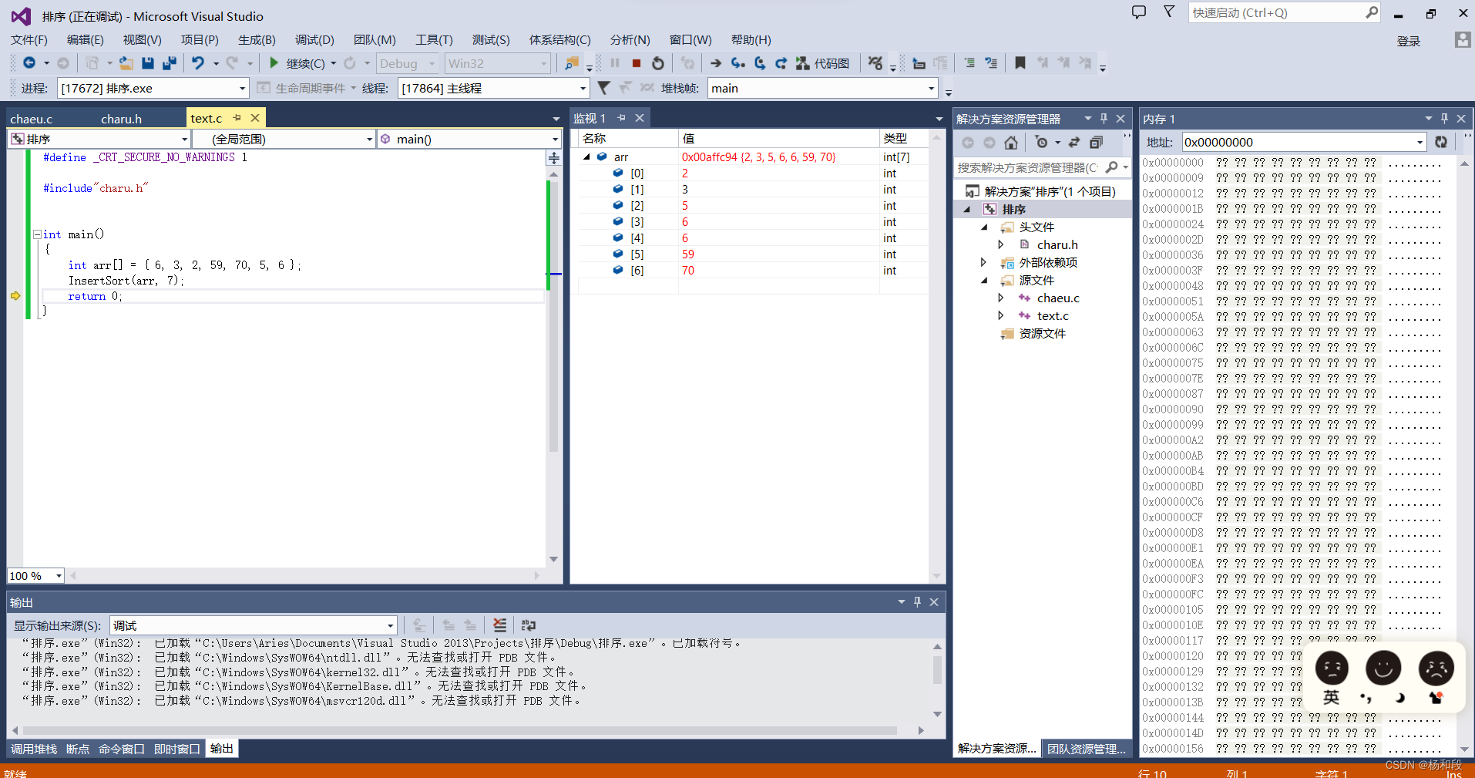Stop debugging with the red square
This screenshot has height=778, width=1475.
pos(637,63)
